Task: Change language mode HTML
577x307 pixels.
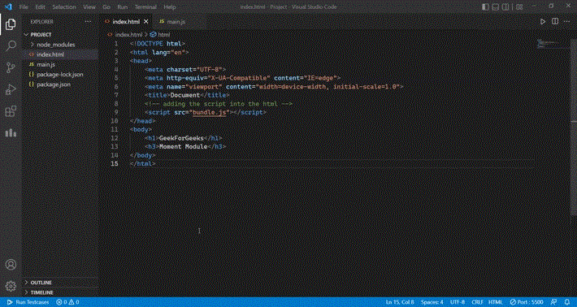Action: coord(495,302)
